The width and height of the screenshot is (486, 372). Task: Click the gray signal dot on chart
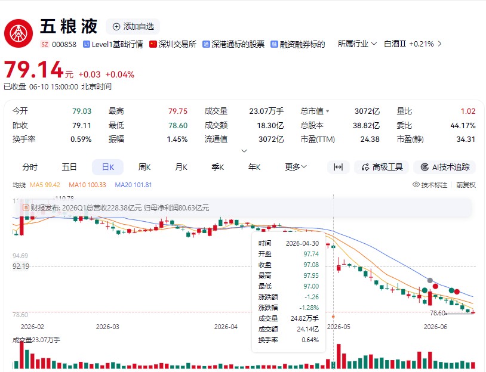430,280
